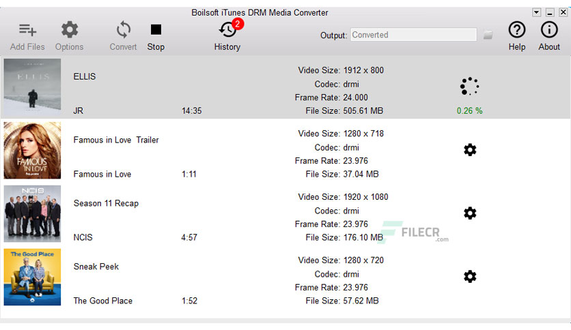Open the title bar dropdown arrow
This screenshot has width=571, height=330.
[x=536, y=12]
